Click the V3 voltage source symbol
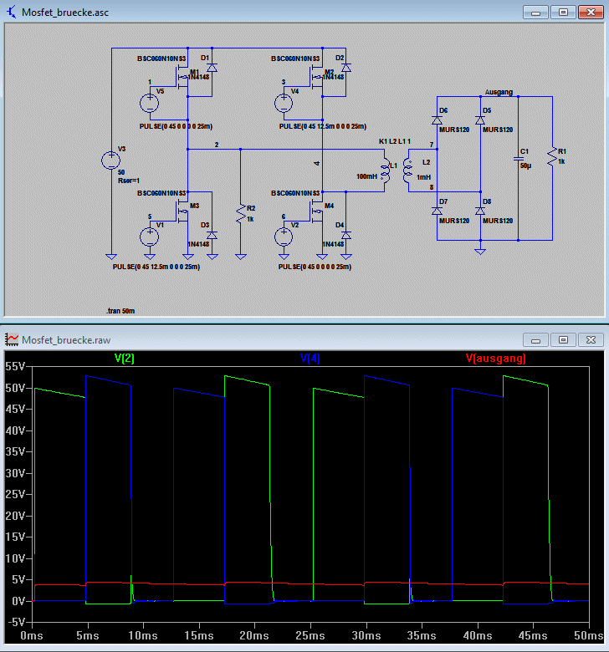 (x=111, y=160)
